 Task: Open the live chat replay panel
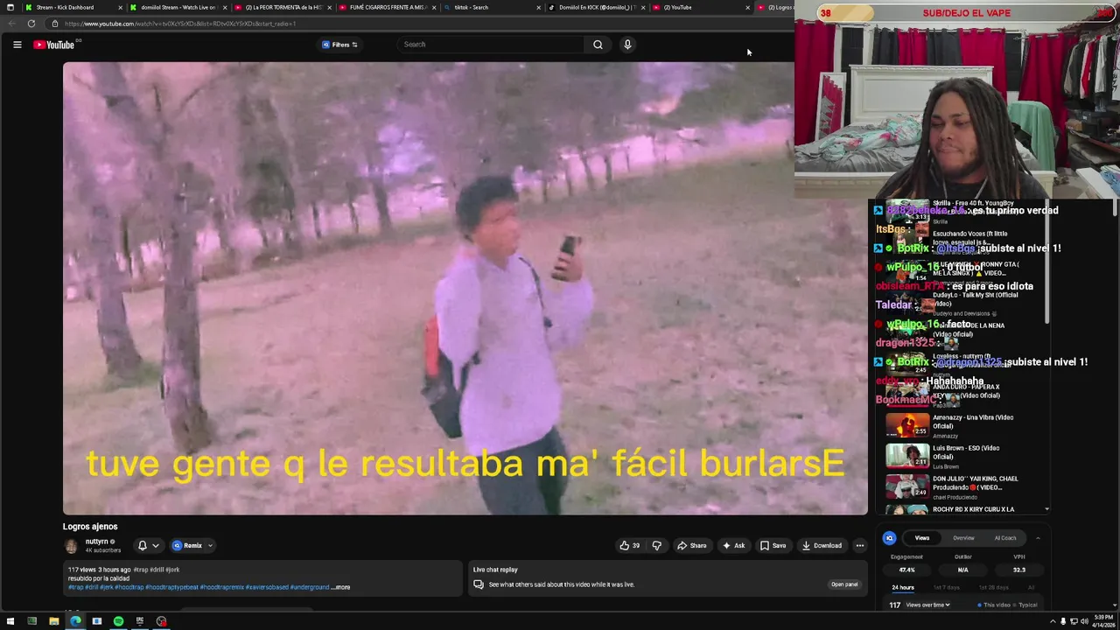click(x=844, y=584)
